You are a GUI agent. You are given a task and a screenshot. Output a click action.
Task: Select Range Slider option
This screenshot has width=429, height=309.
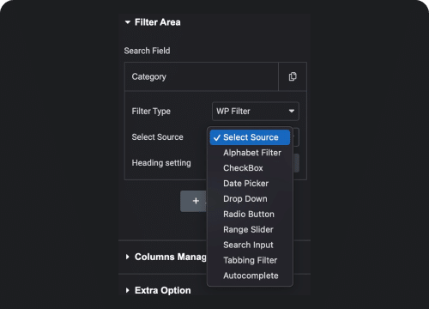(x=248, y=229)
